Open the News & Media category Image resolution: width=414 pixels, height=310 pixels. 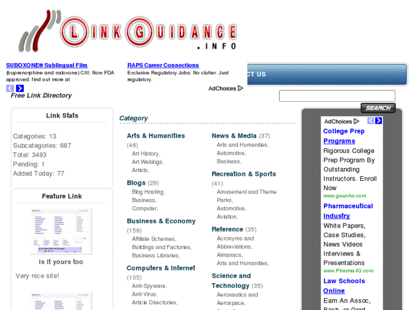click(x=234, y=135)
